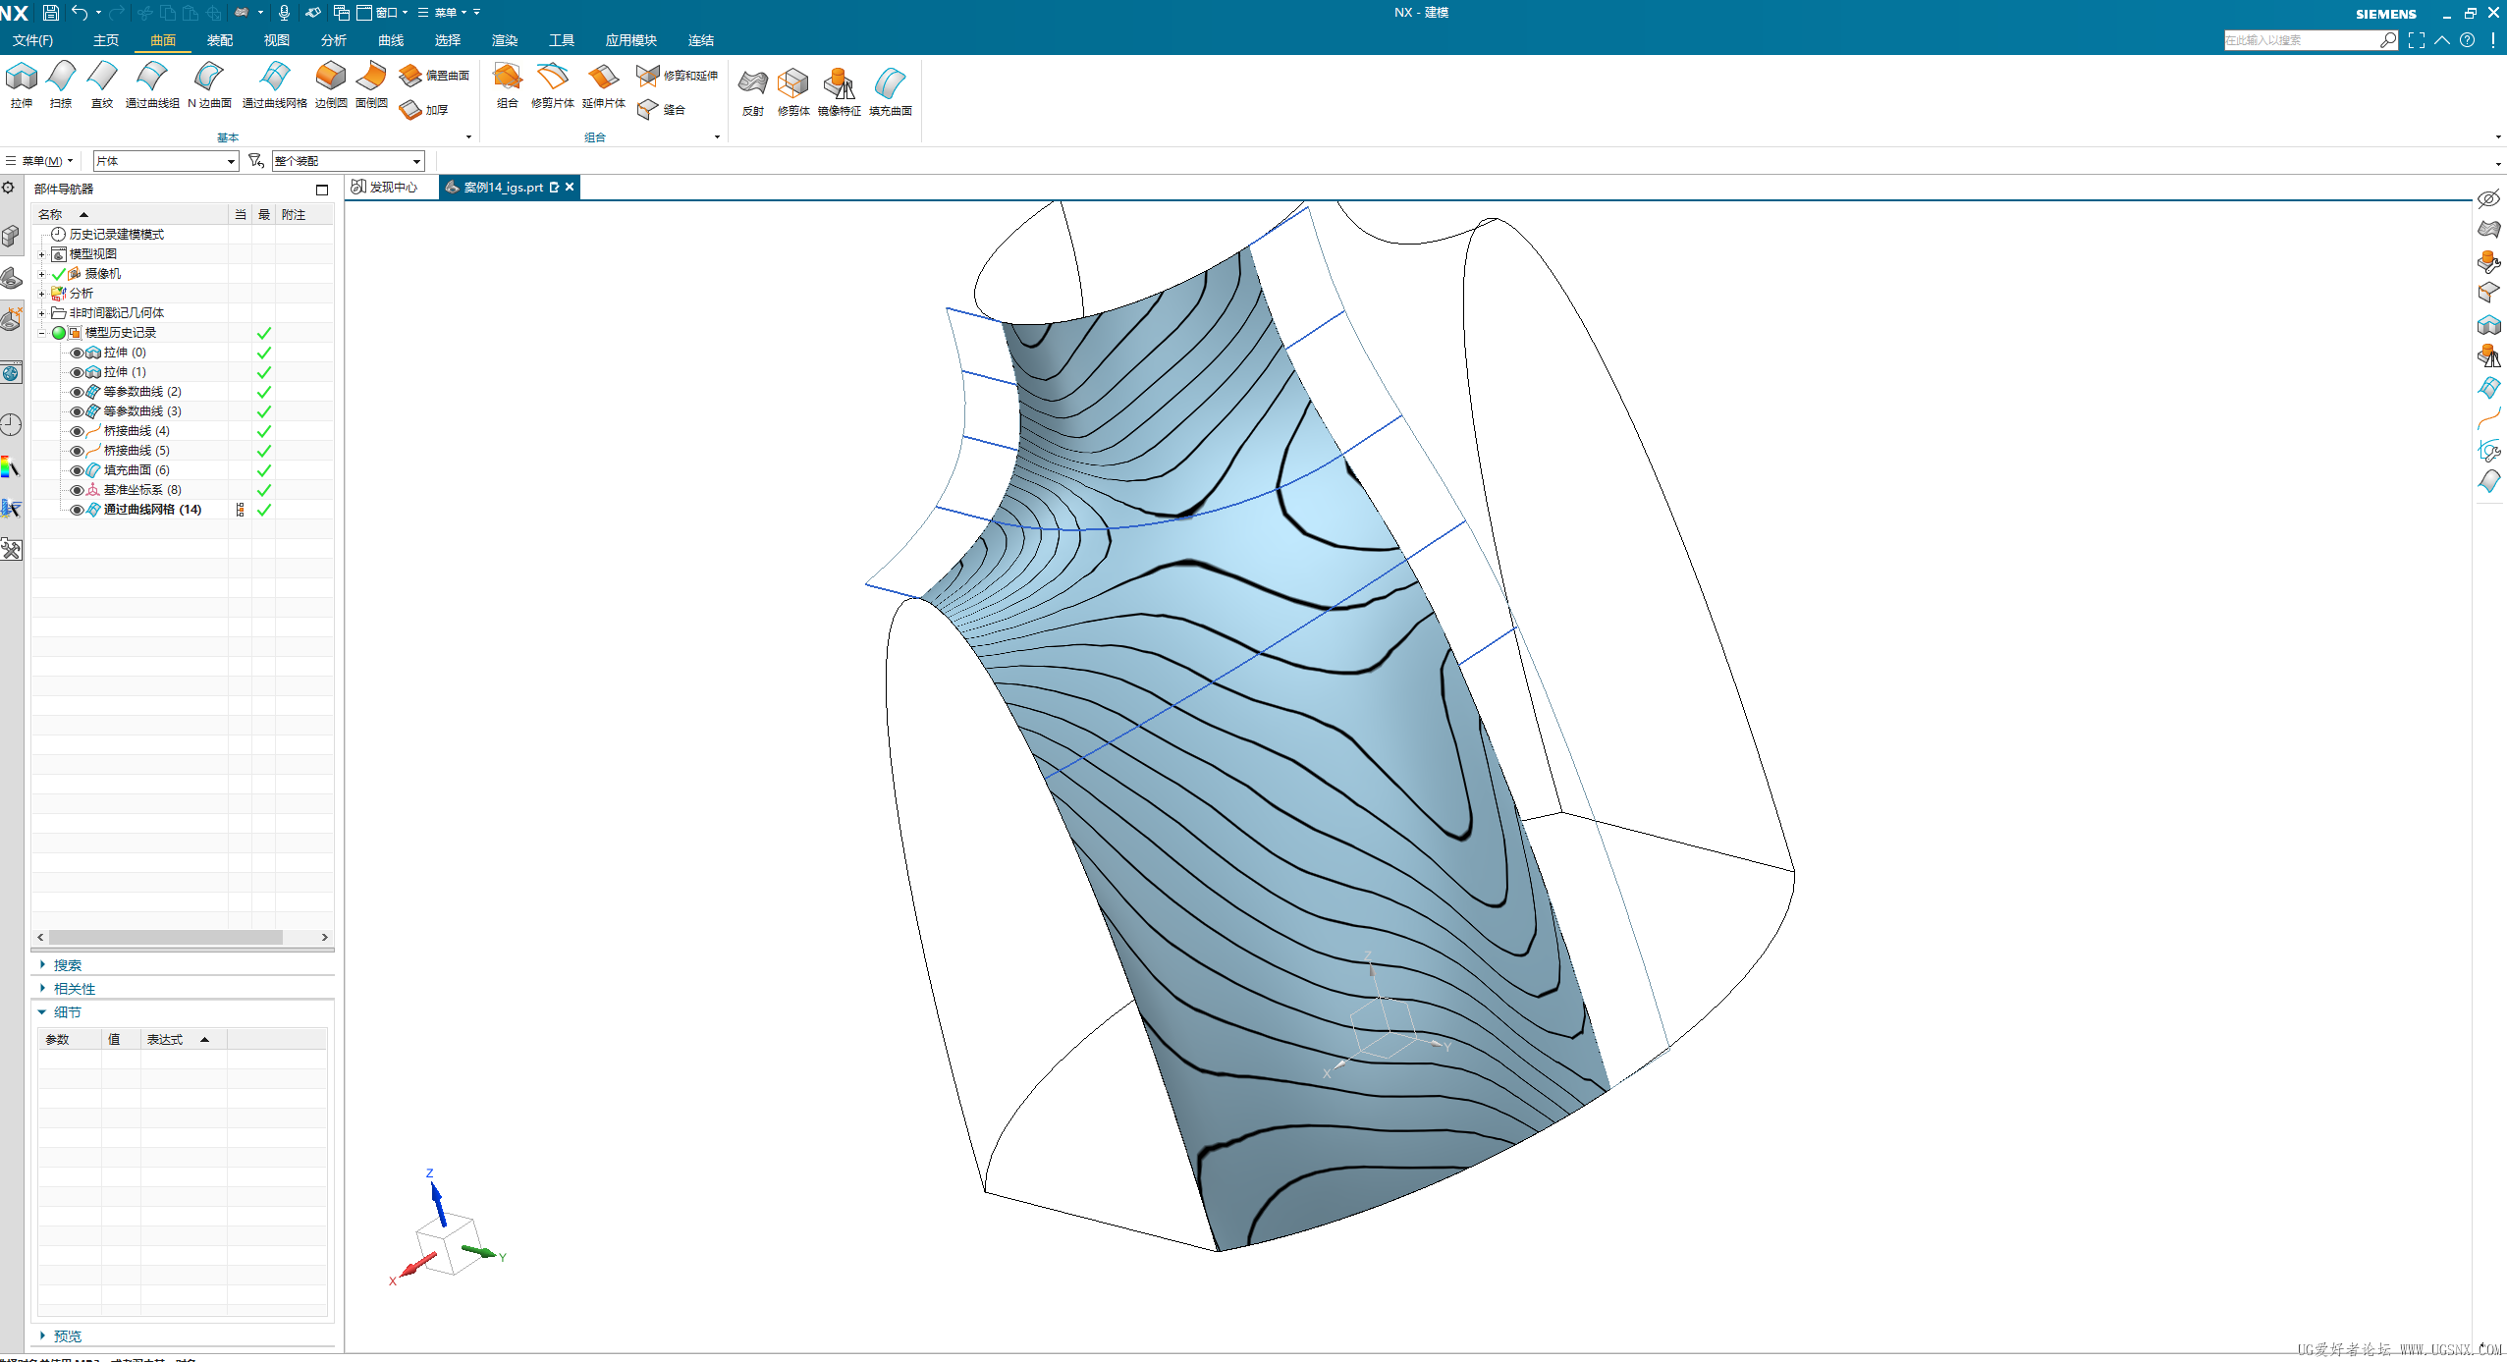
Task: Select the 拉伸 (Extrude) ribbon tool
Action: click(22, 84)
